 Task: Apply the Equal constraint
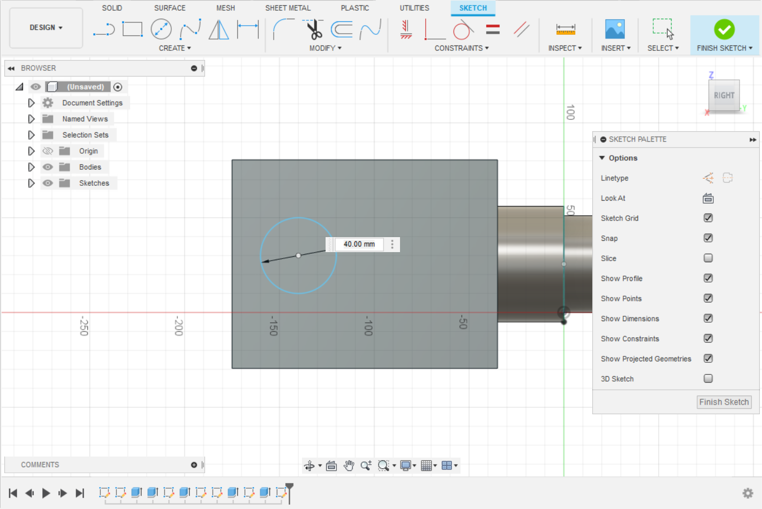(x=493, y=29)
